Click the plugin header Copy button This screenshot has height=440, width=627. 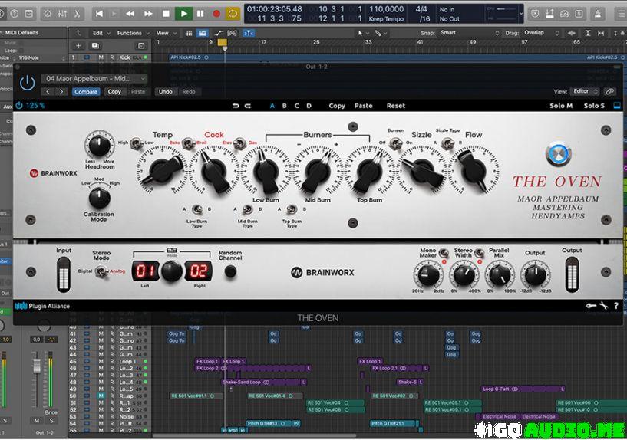pyautogui.click(x=114, y=92)
